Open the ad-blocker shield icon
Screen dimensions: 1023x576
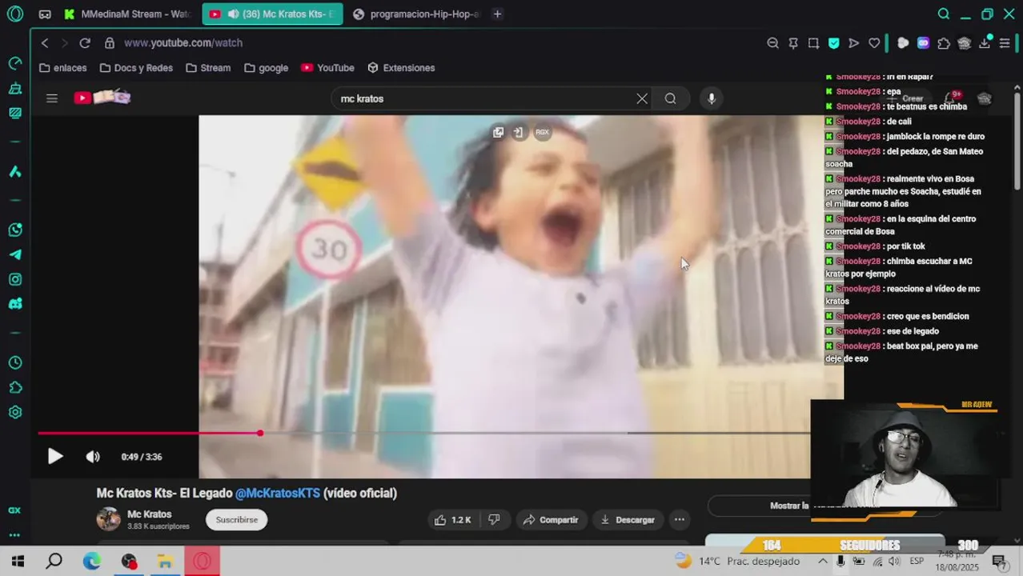[833, 43]
